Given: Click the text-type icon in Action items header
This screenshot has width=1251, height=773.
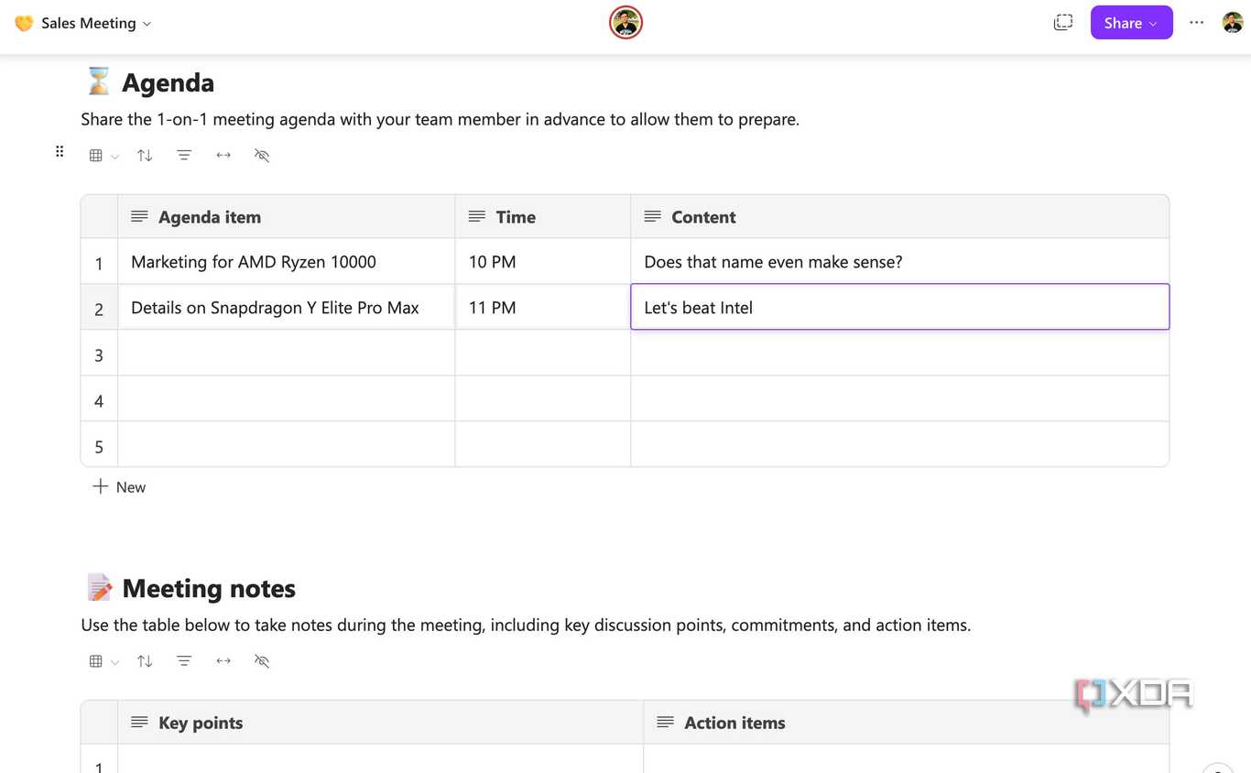Looking at the screenshot, I should click(x=666, y=723).
